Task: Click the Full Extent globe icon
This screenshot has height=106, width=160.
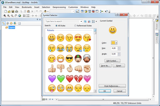Action: click(20, 16)
